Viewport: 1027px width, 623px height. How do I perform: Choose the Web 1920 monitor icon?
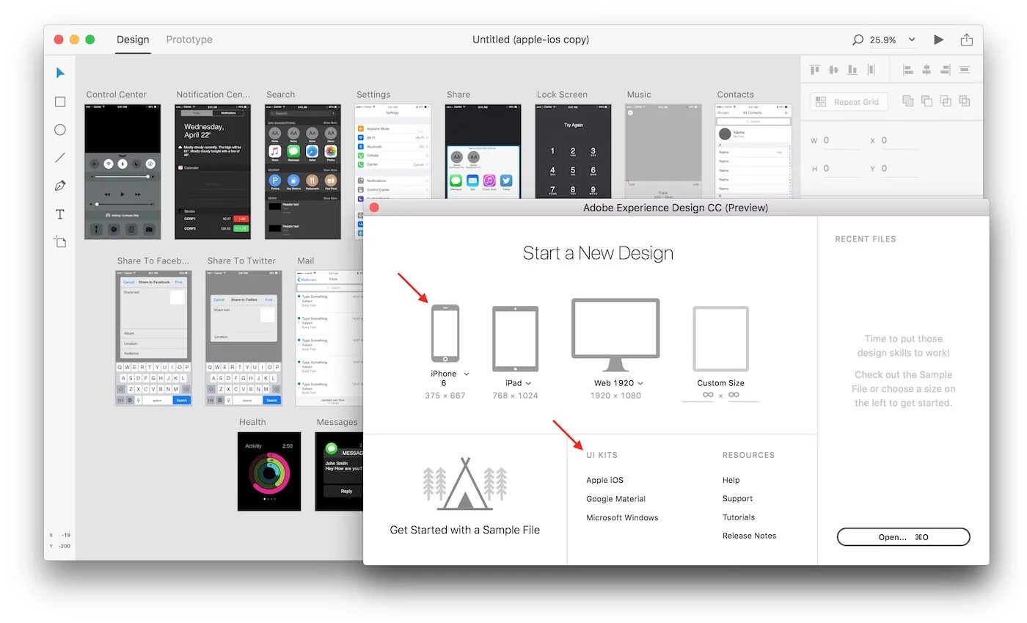[x=615, y=335]
